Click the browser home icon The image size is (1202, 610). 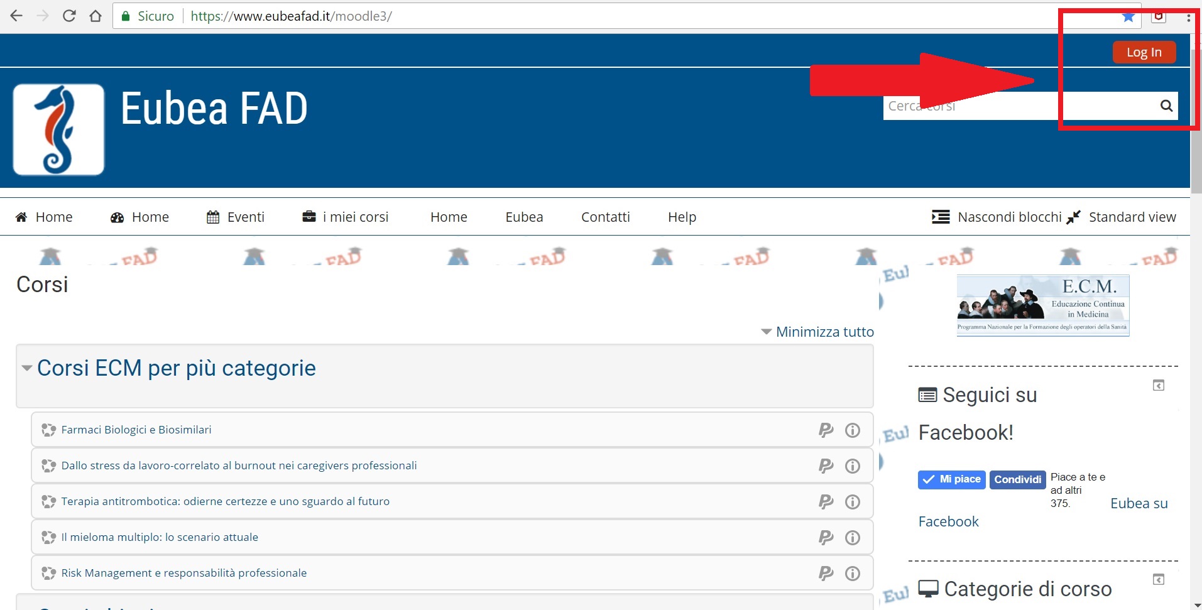96,16
